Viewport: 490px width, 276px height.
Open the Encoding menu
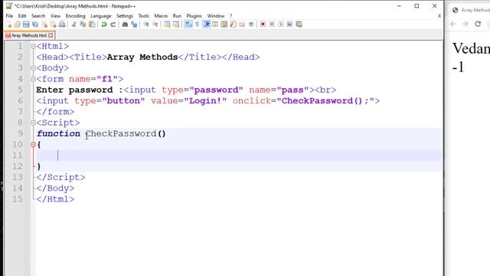click(75, 15)
